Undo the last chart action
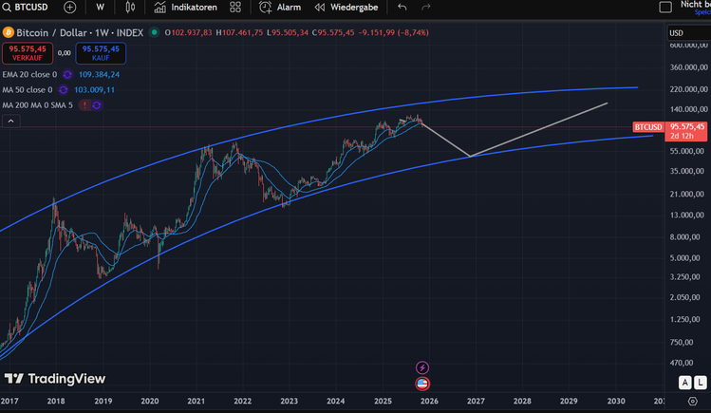Viewport: 711px width, 413px height. (402, 7)
